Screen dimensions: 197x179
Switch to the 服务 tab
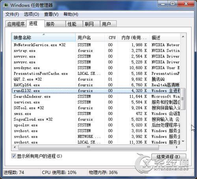click(55, 24)
